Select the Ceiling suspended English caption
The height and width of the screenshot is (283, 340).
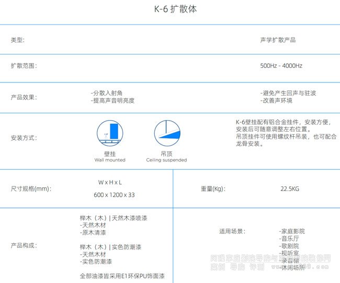tap(166, 160)
